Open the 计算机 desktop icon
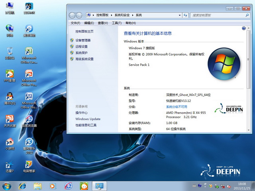The width and height of the screenshot is (255, 191). 10,8
